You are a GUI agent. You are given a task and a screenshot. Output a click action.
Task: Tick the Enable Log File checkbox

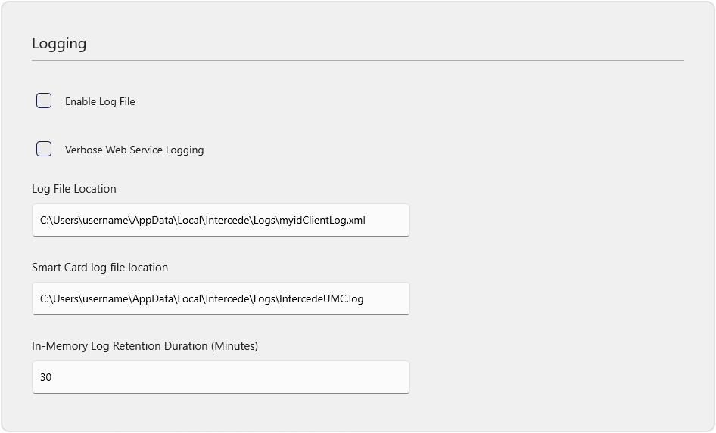point(44,101)
